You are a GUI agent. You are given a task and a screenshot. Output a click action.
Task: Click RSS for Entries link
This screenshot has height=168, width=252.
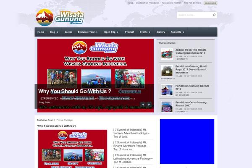[192, 3]
